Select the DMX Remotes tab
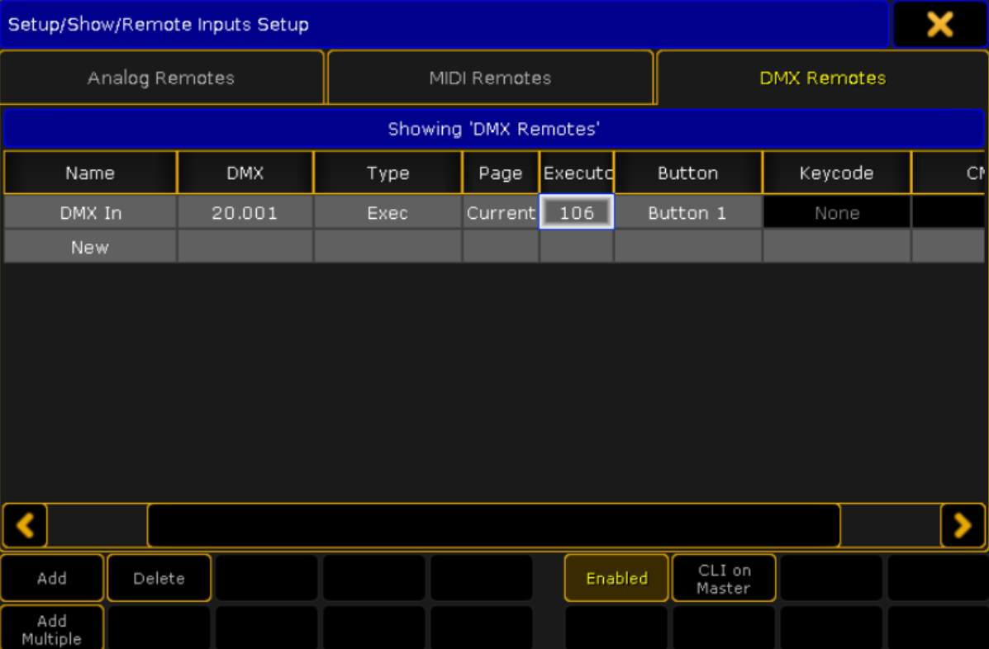The image size is (989, 649). (822, 78)
